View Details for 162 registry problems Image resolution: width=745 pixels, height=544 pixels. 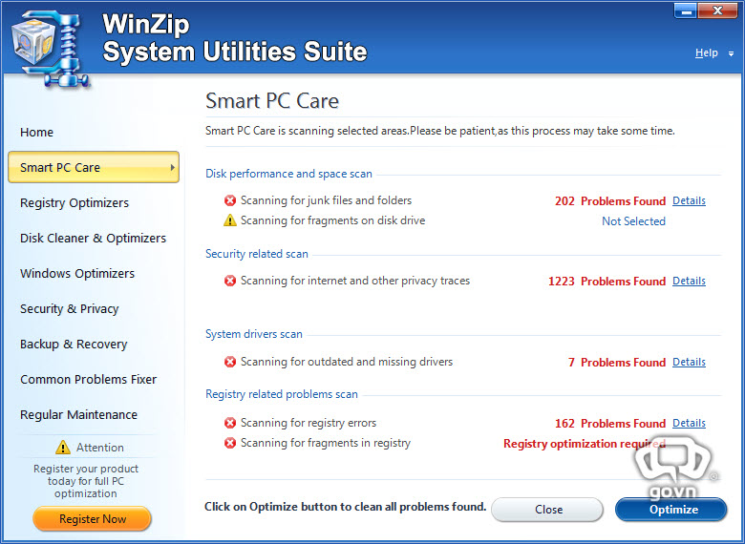click(x=689, y=423)
